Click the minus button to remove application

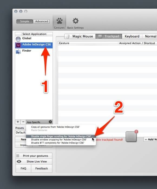[x=23, y=122]
